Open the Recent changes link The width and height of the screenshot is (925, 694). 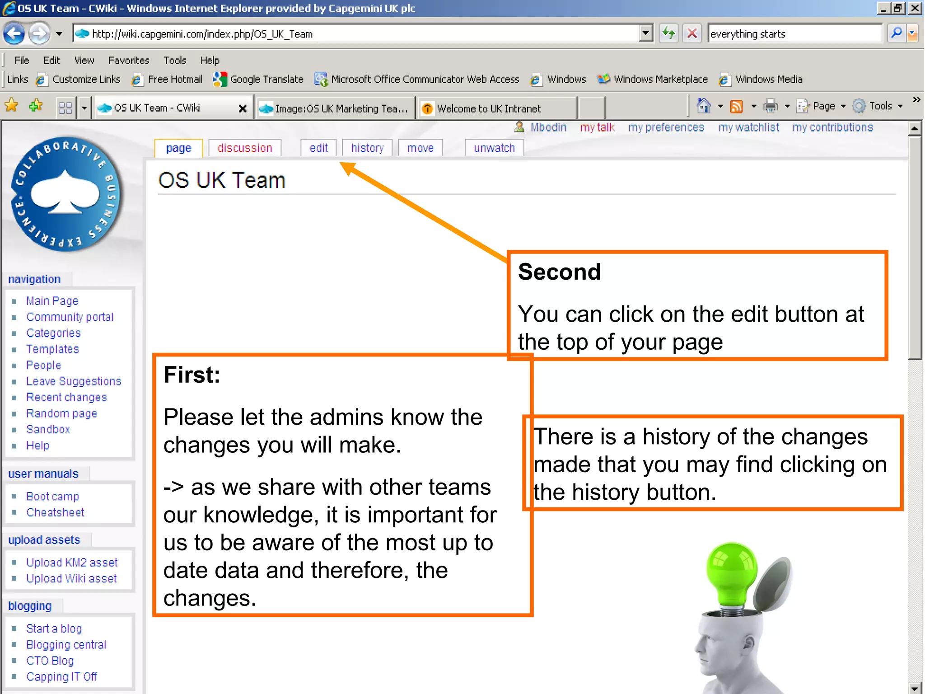66,397
